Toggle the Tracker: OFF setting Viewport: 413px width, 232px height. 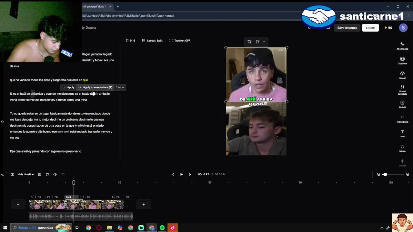click(180, 41)
